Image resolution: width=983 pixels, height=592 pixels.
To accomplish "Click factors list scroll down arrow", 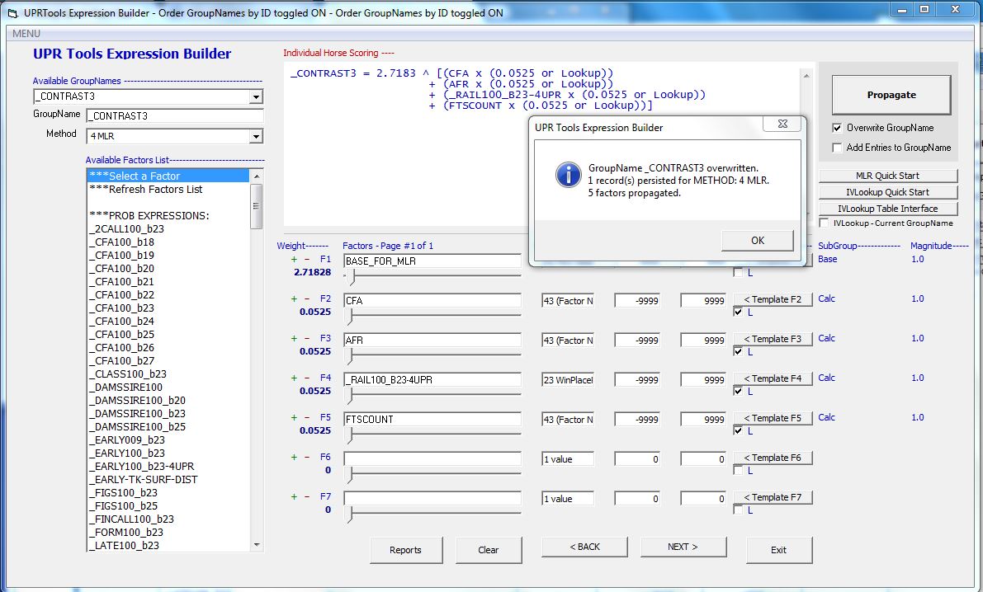I will [256, 545].
